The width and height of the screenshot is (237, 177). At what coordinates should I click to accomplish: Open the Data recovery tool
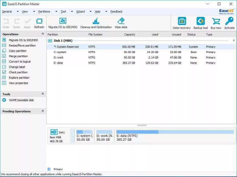(x=182, y=23)
